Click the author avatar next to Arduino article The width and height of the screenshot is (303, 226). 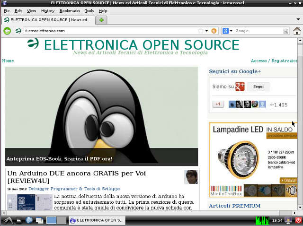click(191, 177)
